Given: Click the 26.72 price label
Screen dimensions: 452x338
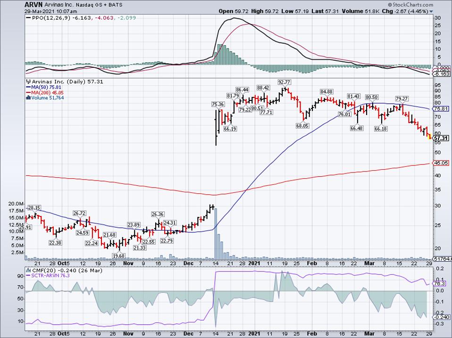Looking at the screenshot, I should coord(80,214).
